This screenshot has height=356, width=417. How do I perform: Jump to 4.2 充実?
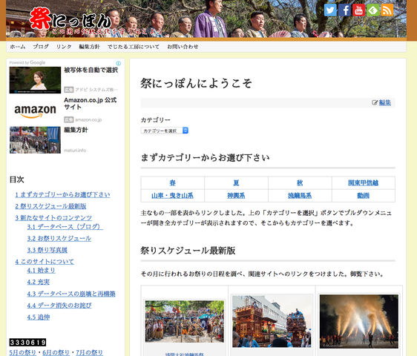[x=39, y=282]
